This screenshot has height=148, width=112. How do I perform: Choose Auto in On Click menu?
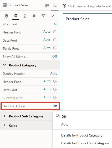(65, 124)
